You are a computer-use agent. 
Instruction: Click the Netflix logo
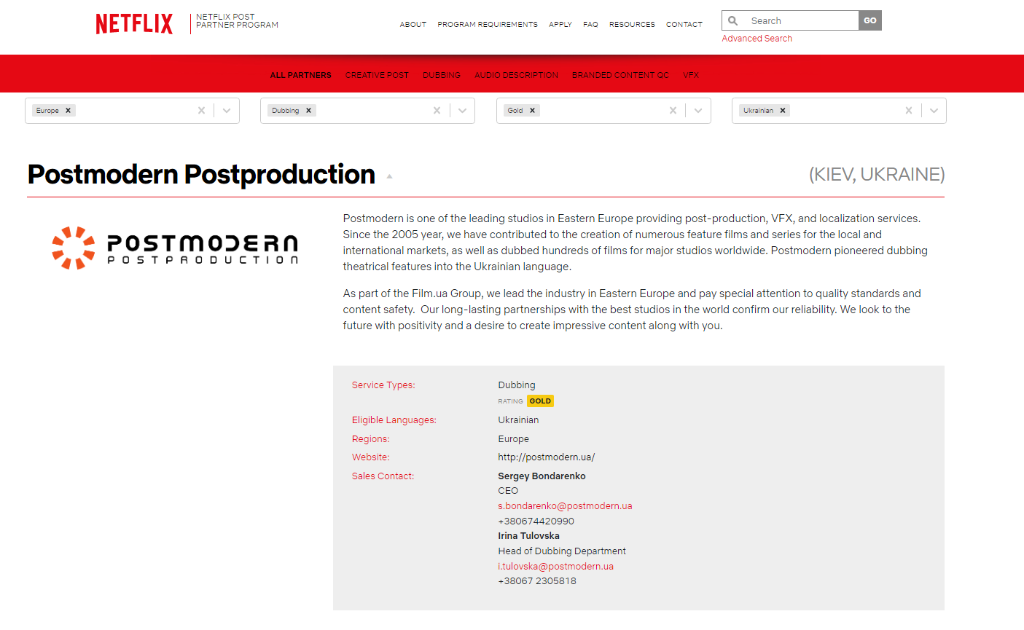[134, 23]
